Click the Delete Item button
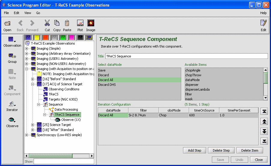Image resolution: width=271 pixels, height=166 pixels. click(x=250, y=150)
